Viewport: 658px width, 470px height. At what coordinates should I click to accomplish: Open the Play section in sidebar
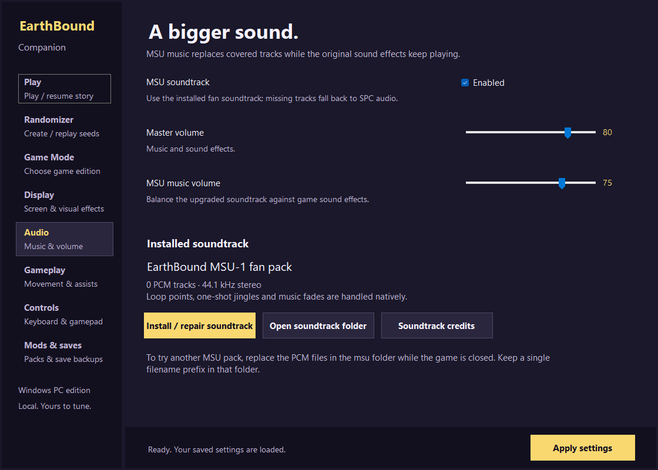[x=65, y=89]
